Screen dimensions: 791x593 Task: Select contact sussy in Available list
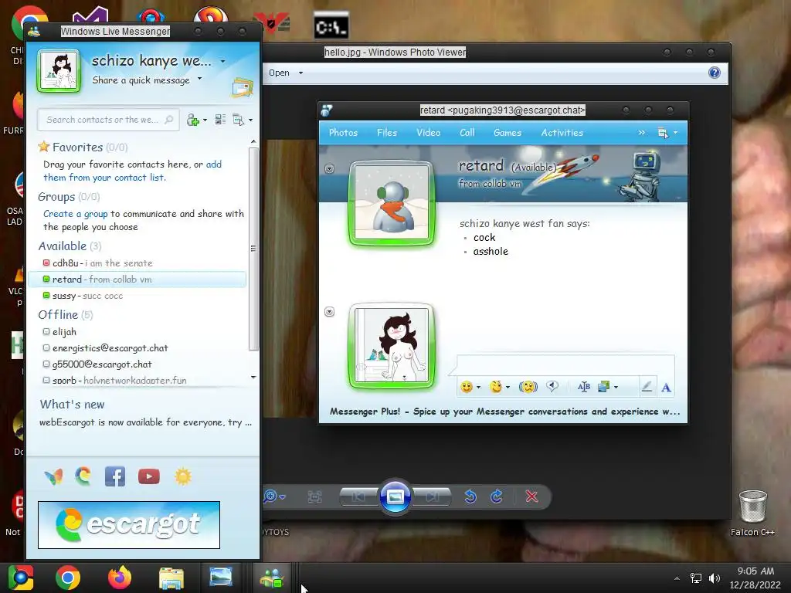137,296
